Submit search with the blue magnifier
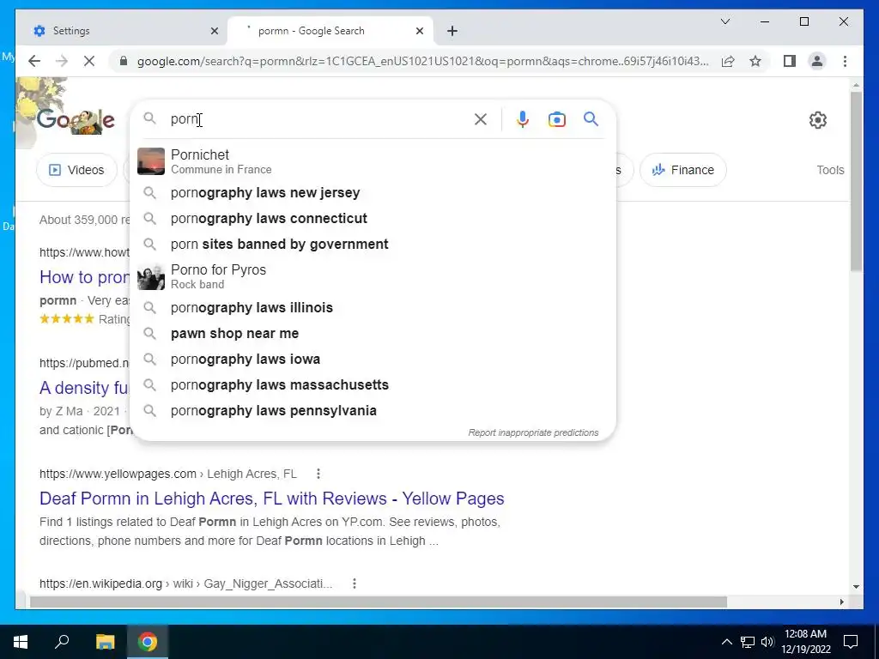This screenshot has width=879, height=659. coord(591,118)
